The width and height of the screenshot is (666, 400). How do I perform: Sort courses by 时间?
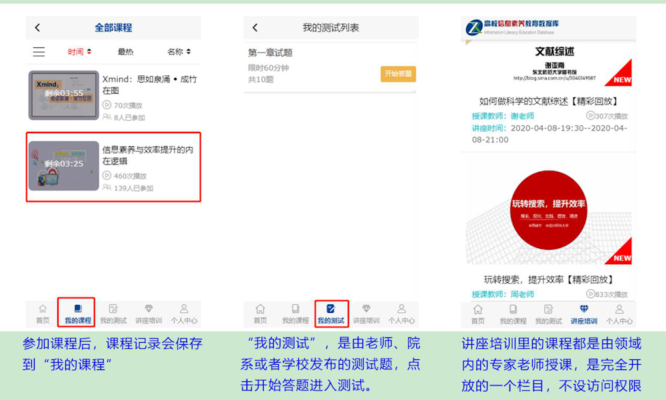pos(79,52)
